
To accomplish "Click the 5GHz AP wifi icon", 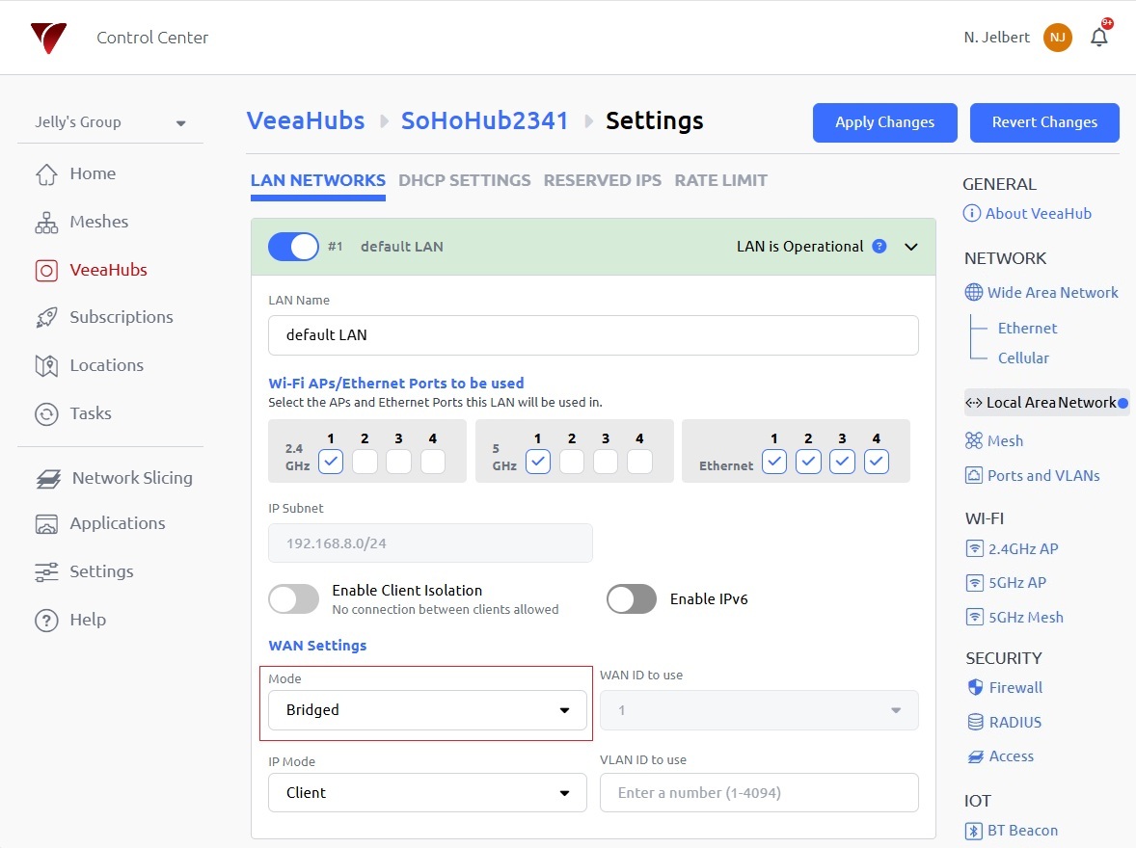I will (975, 582).
